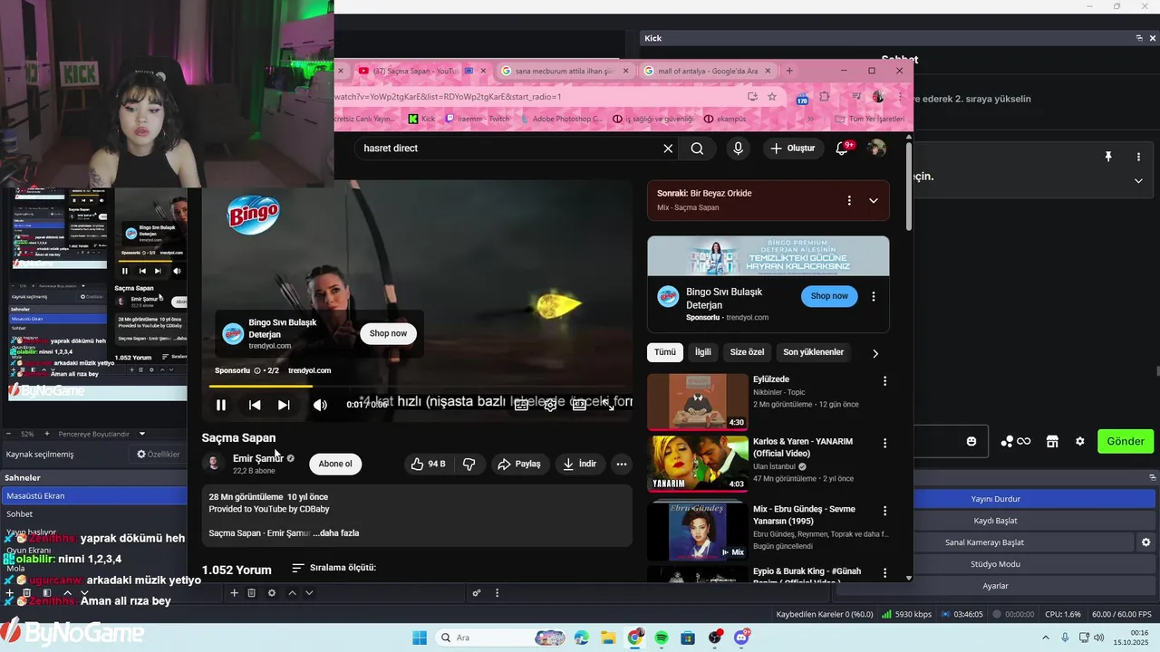Viewport: 1160px width, 652px height.
Task: Start voice search with microphone icon
Action: (738, 149)
